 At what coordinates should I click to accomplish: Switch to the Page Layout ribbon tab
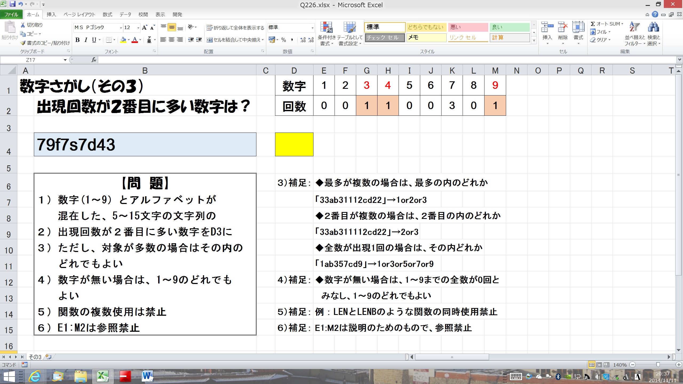click(79, 14)
